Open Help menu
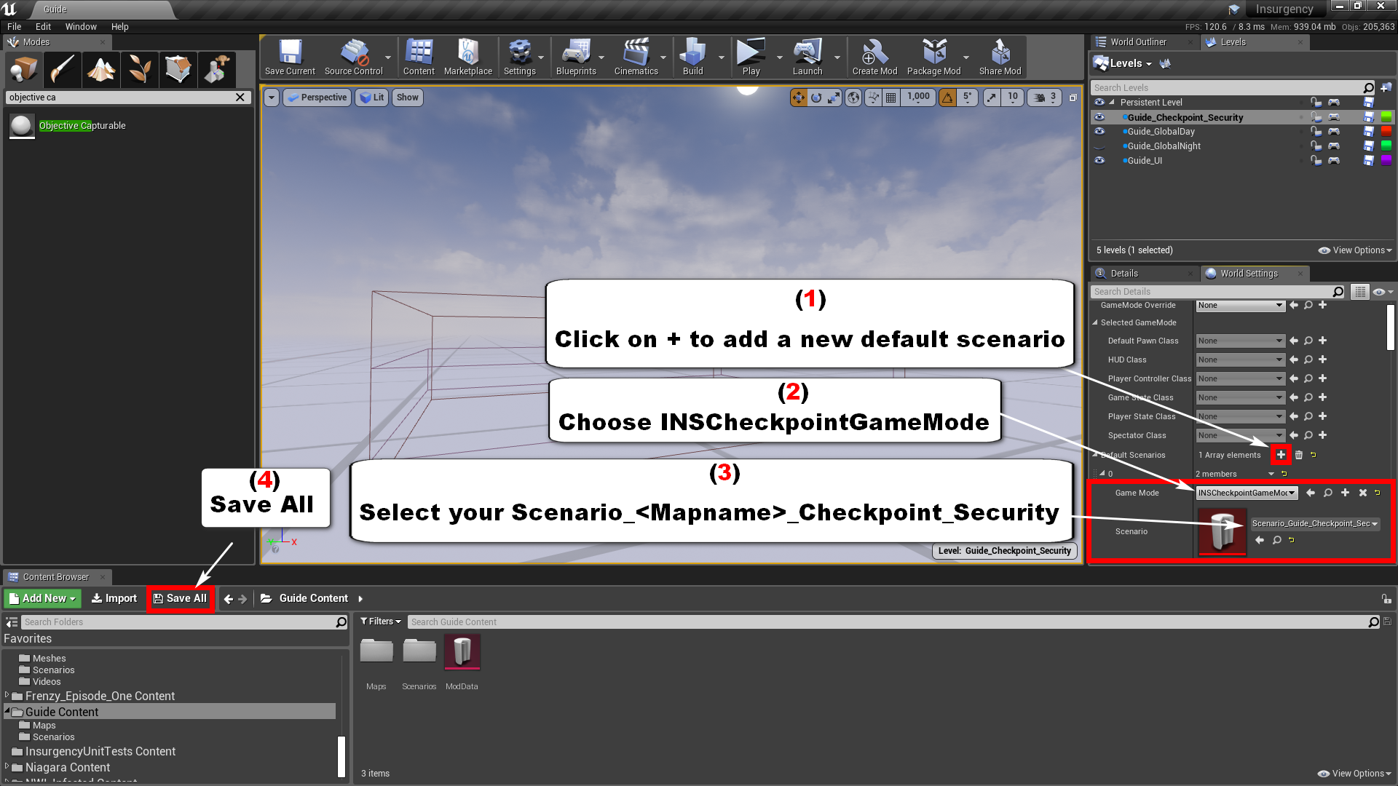 point(120,26)
